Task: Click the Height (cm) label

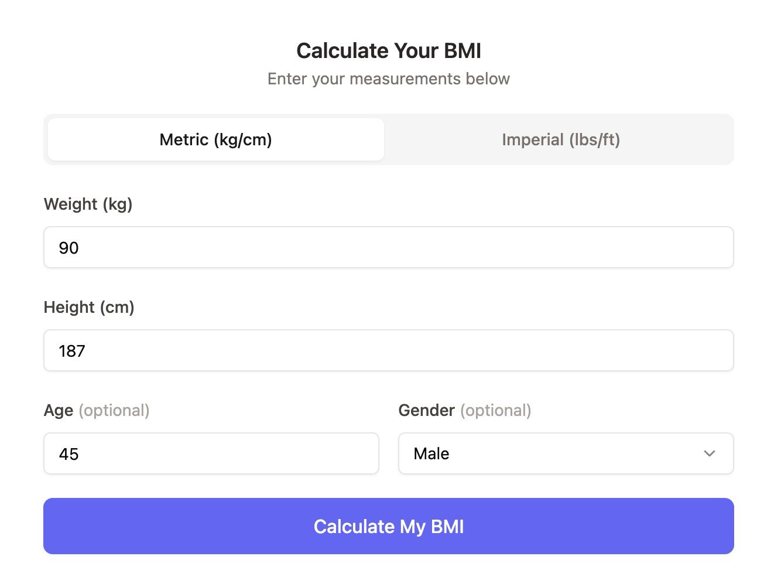Action: coord(89,307)
